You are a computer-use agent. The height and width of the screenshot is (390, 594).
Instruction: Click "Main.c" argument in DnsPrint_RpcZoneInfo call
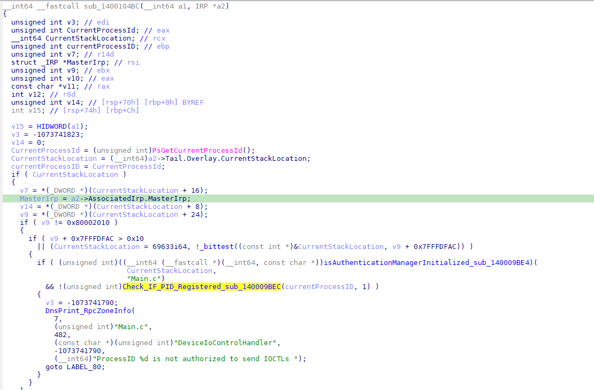tap(131, 327)
